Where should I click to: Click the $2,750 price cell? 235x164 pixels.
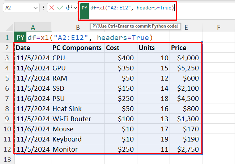(x=186, y=149)
